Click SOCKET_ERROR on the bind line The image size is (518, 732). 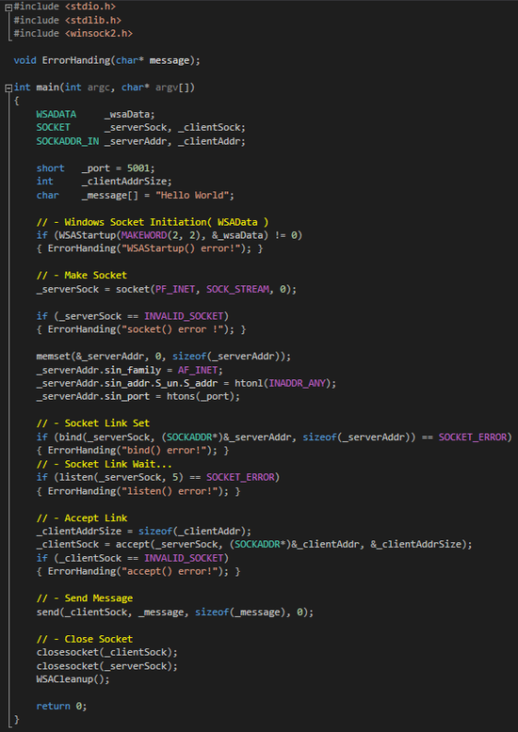click(x=473, y=438)
